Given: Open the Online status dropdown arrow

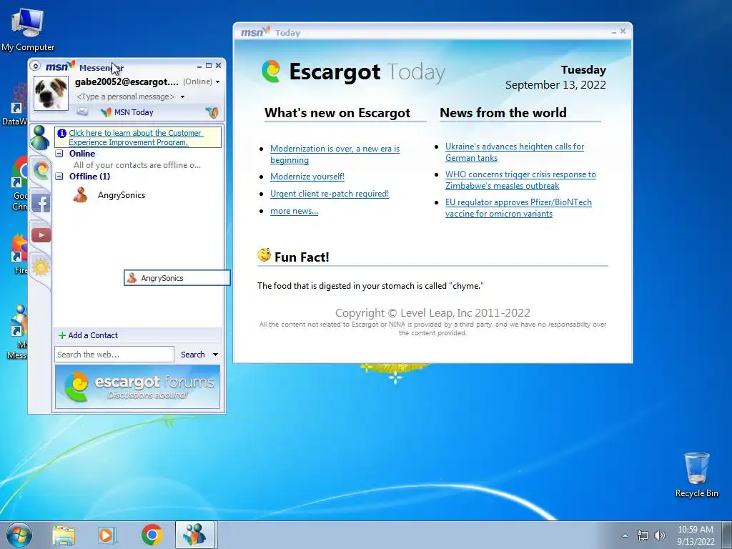Looking at the screenshot, I should tap(217, 81).
